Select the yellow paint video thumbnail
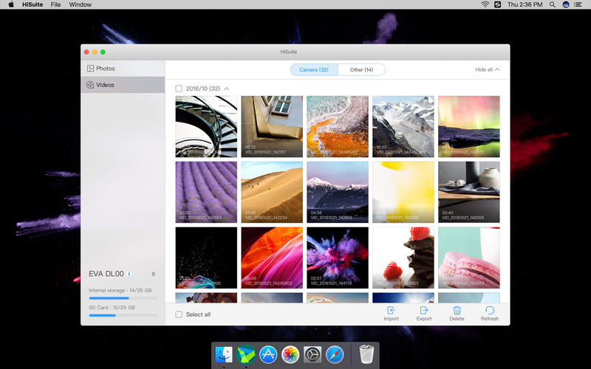This screenshot has height=369, width=591. click(x=403, y=192)
